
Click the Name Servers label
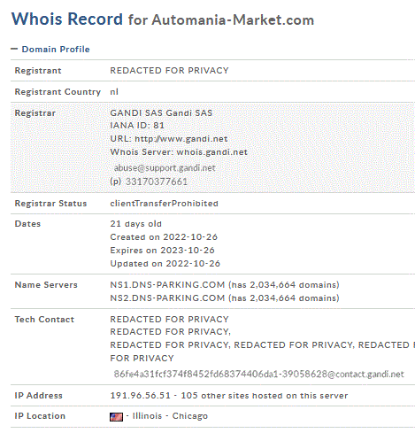pos(46,285)
